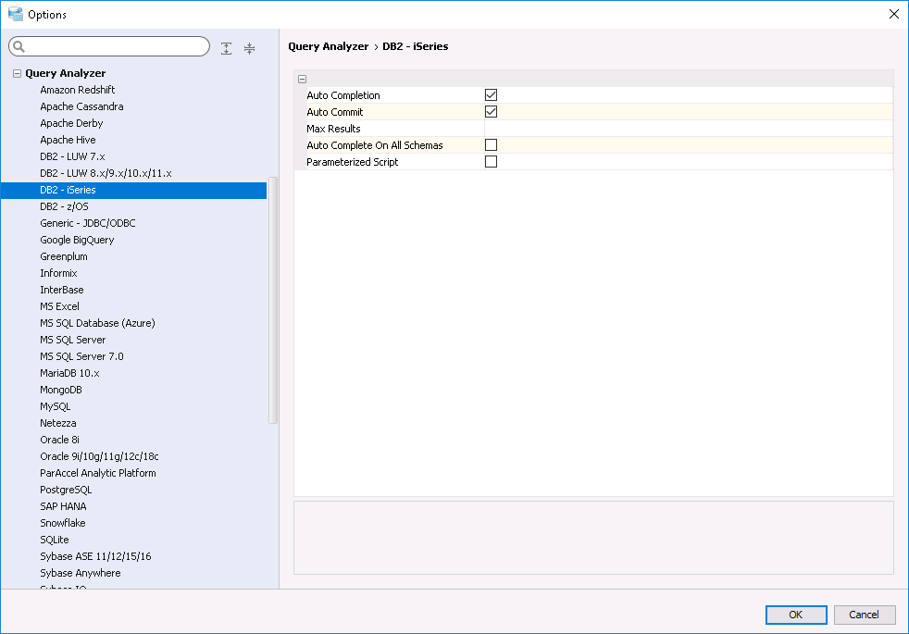Open the PostgreSQL settings entry
The height and width of the screenshot is (634, 909).
click(66, 490)
